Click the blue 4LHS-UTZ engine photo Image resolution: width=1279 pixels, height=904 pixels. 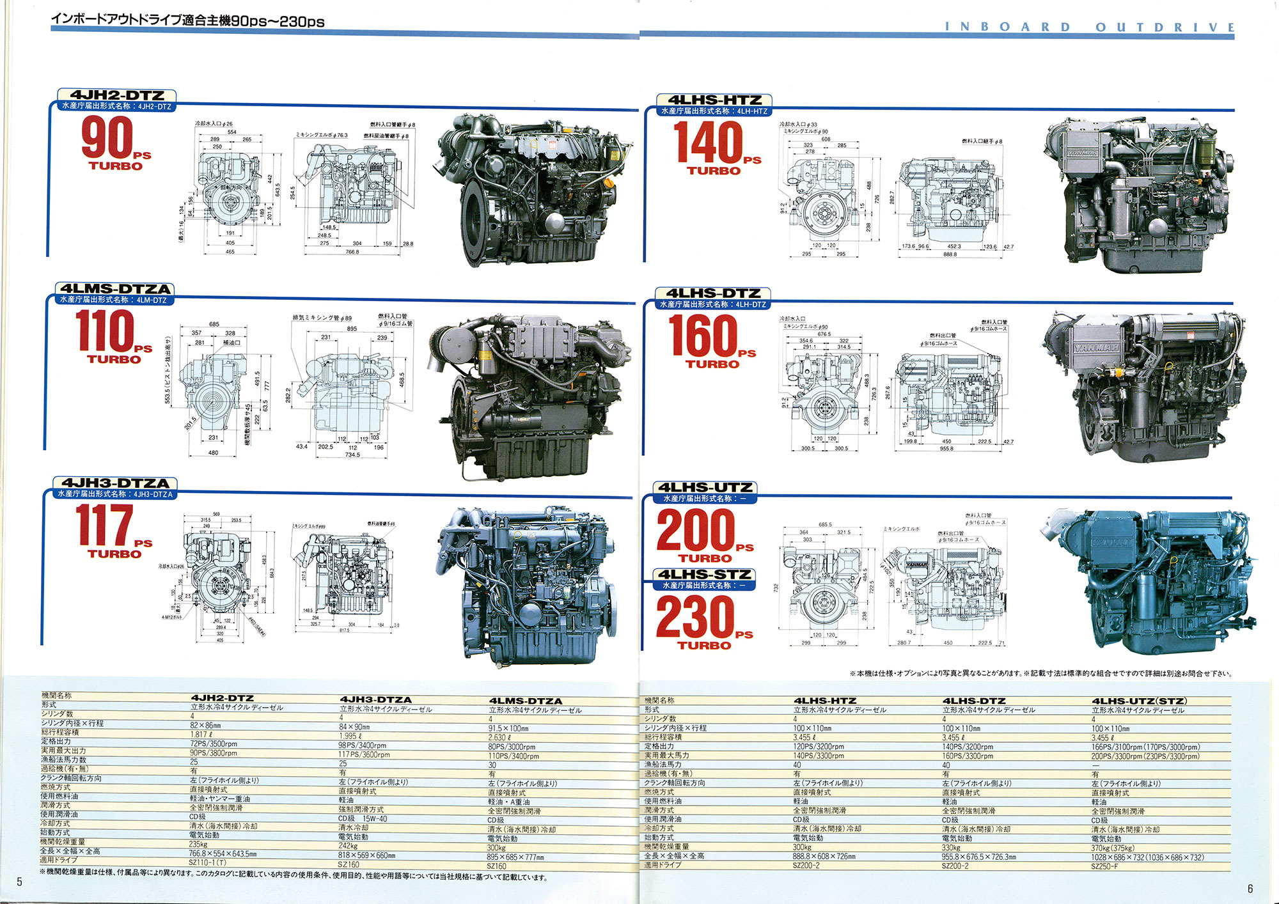(x=1148, y=582)
